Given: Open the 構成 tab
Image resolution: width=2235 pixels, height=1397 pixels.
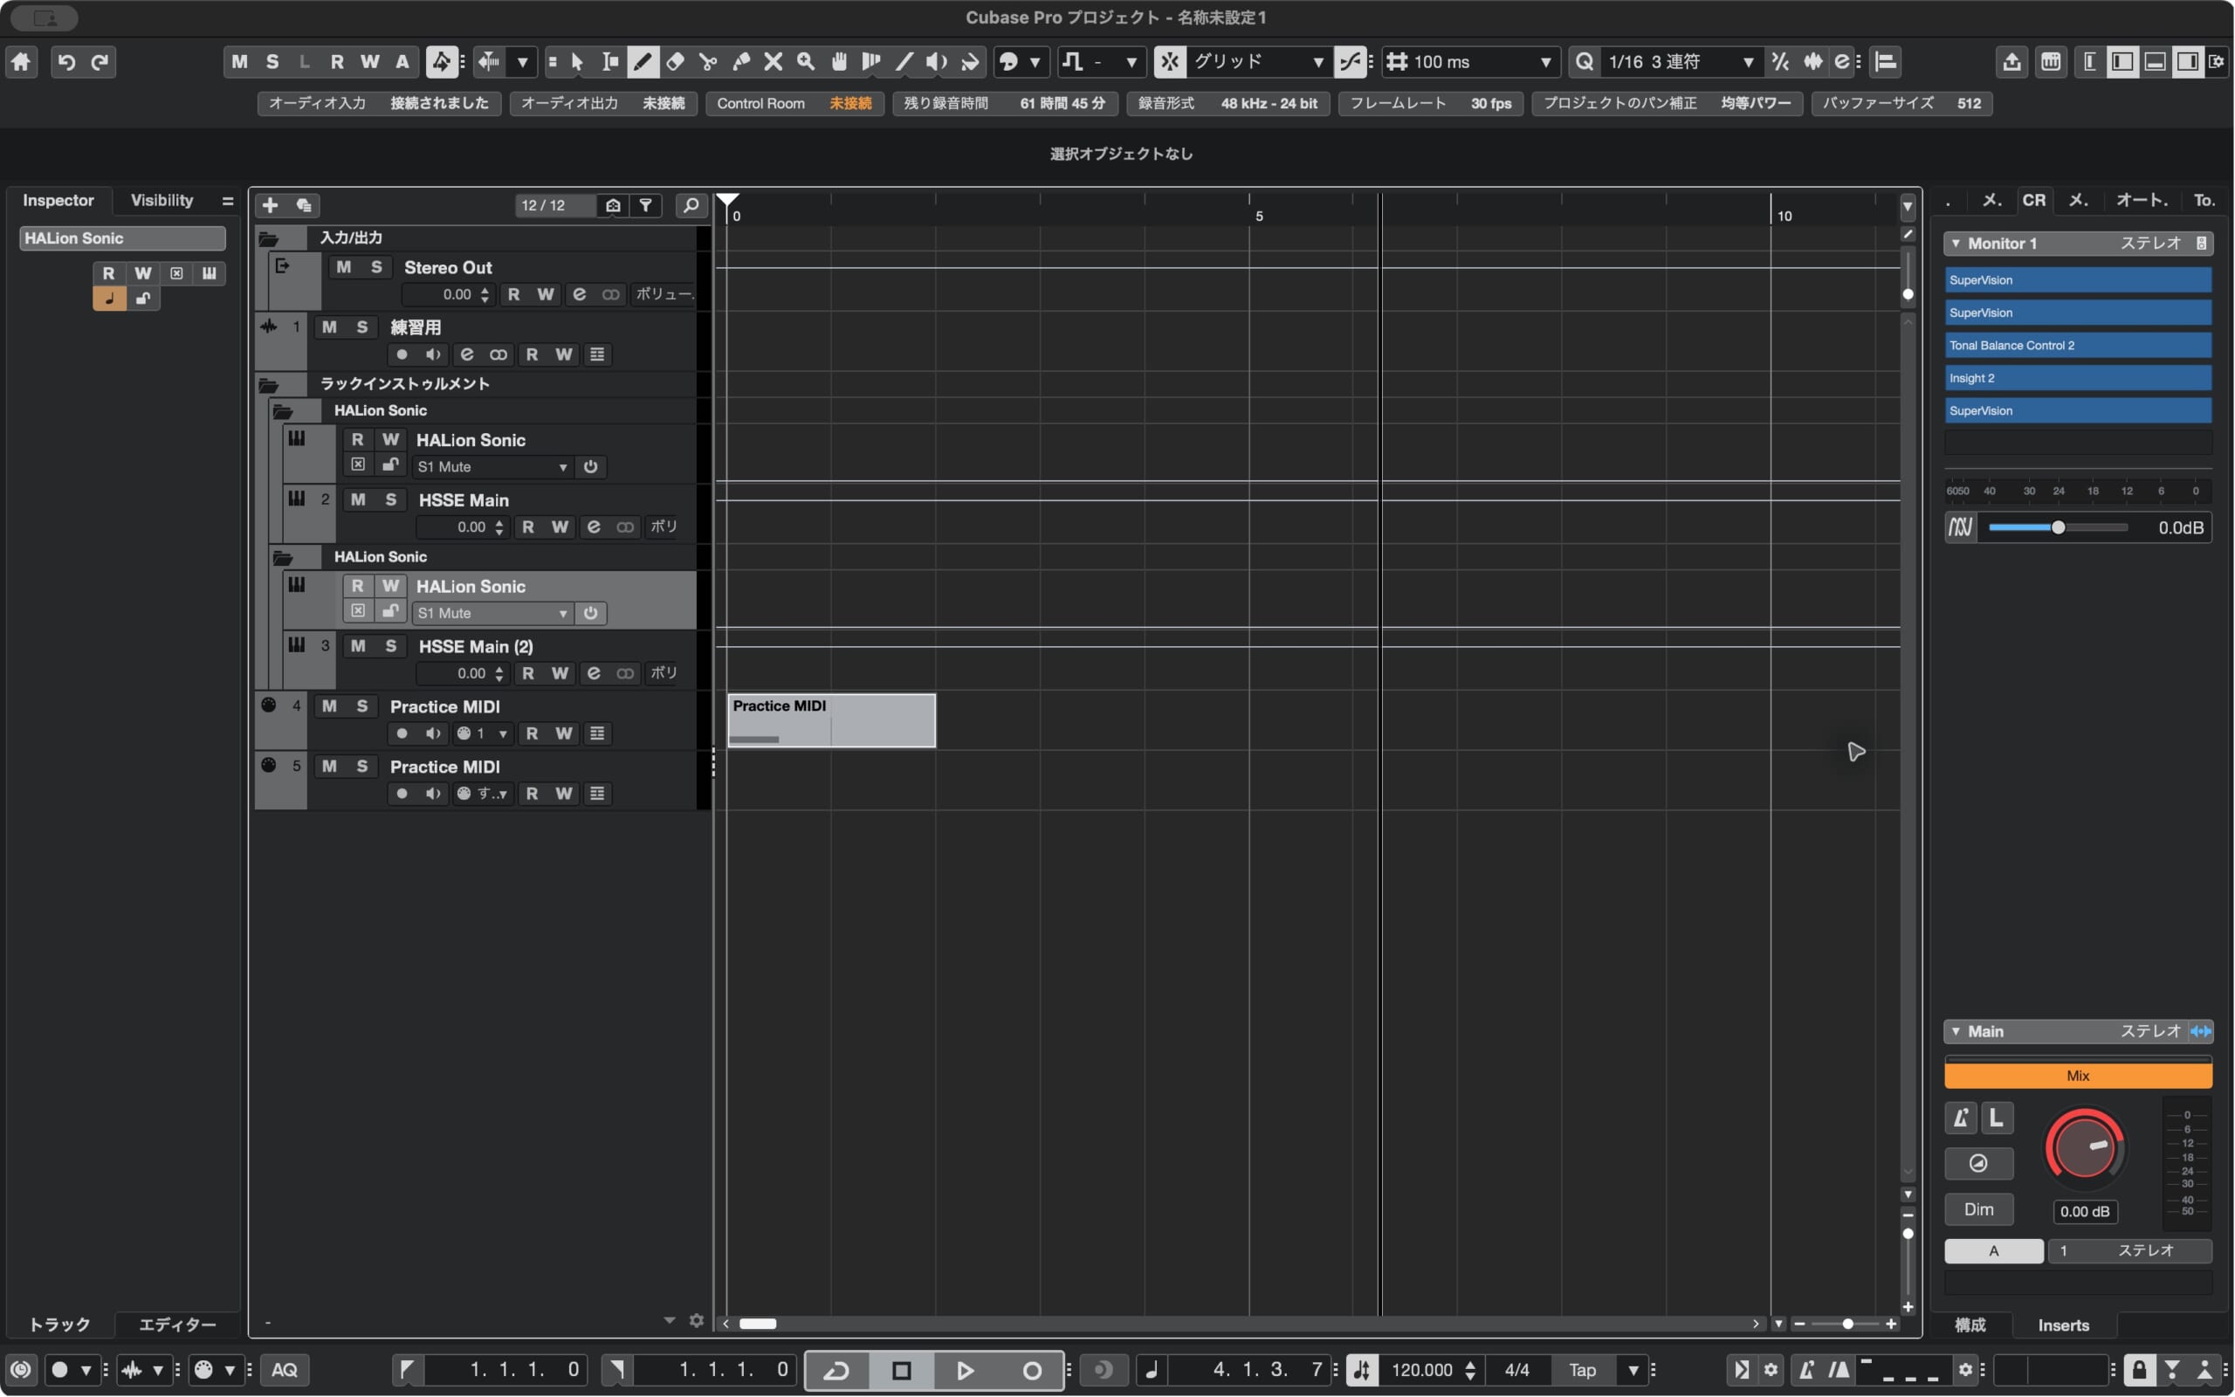Looking at the screenshot, I should pyautogui.click(x=1969, y=1326).
